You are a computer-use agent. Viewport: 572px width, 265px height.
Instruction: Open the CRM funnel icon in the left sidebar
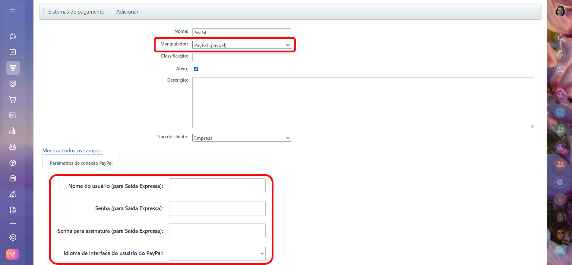13,68
